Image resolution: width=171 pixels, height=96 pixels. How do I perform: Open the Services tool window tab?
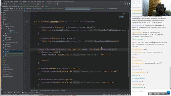[38, 93]
